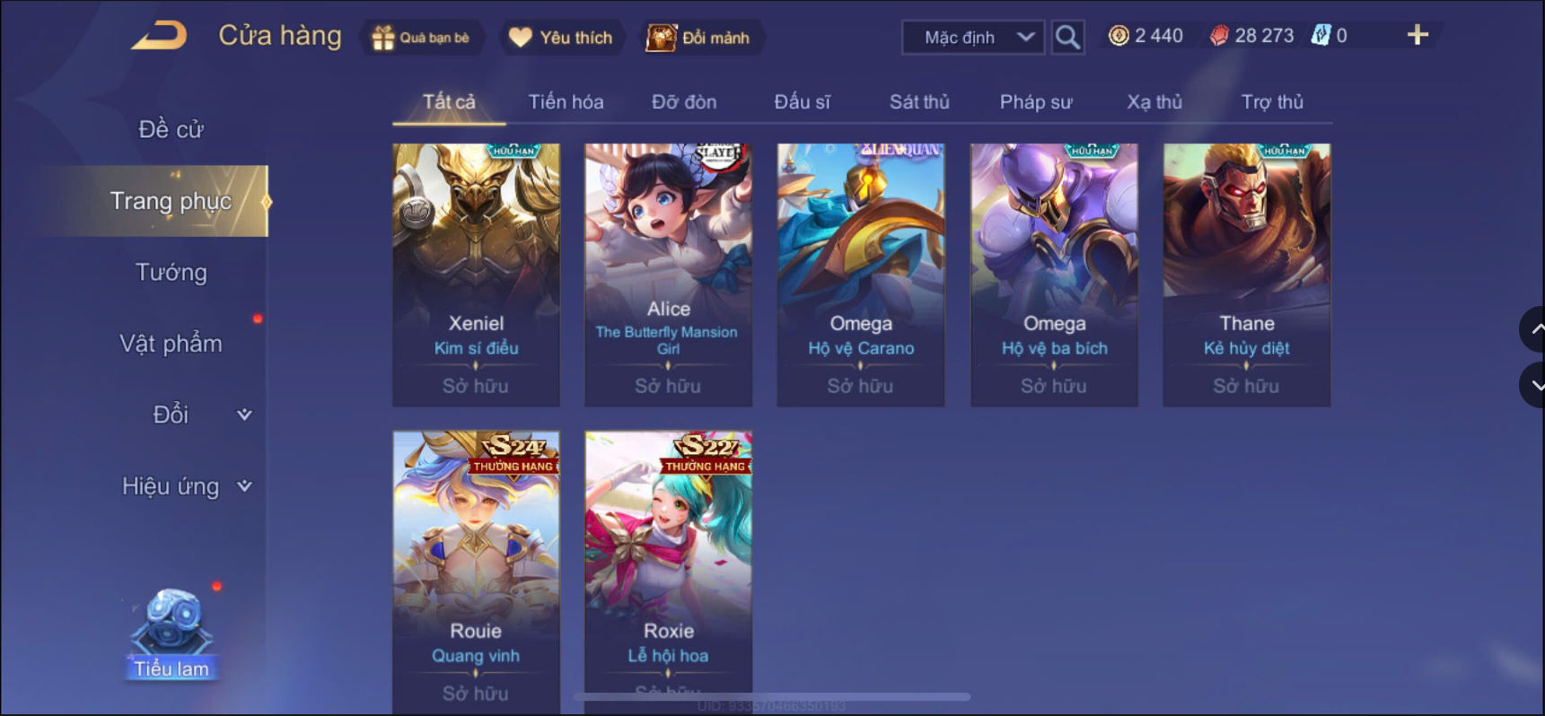Image resolution: width=1545 pixels, height=716 pixels.
Task: Open the Yêu thích favorites button
Action: tap(561, 38)
